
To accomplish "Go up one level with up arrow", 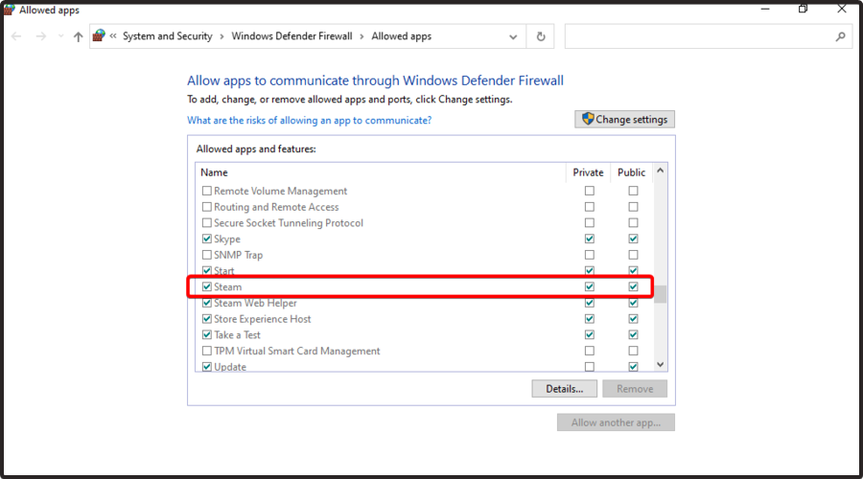I will pyautogui.click(x=79, y=36).
